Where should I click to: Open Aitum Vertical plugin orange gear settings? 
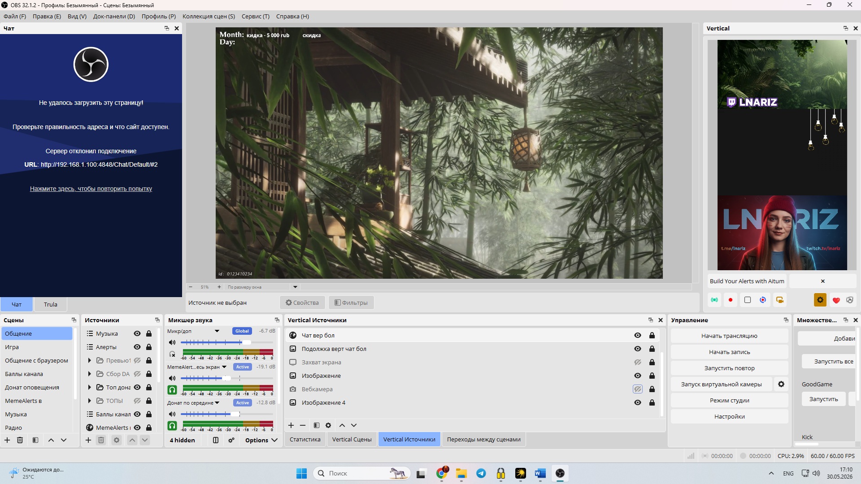pos(820,300)
